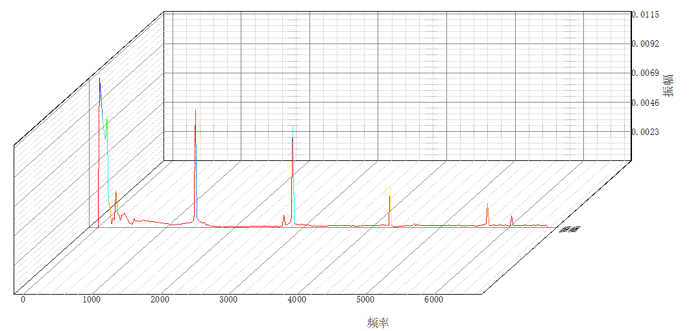Screen dimensions: 691x331
Task: Click the 5000 frequency tick label
Action: click(x=365, y=300)
